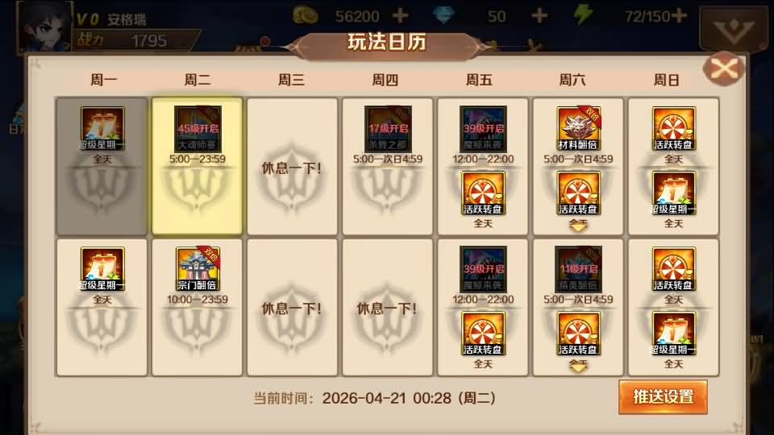Viewport: 774px width, 435px height.
Task: Close the 玩法日历 calendar panel
Action: tap(724, 68)
